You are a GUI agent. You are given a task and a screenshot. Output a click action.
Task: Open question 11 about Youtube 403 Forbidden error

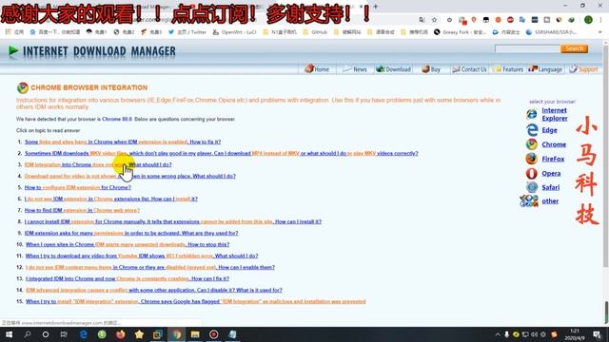142,256
